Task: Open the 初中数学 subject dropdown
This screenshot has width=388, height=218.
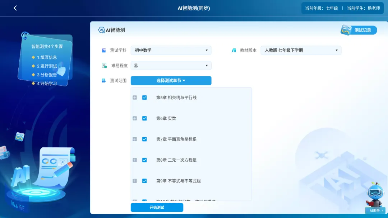Action: point(171,50)
